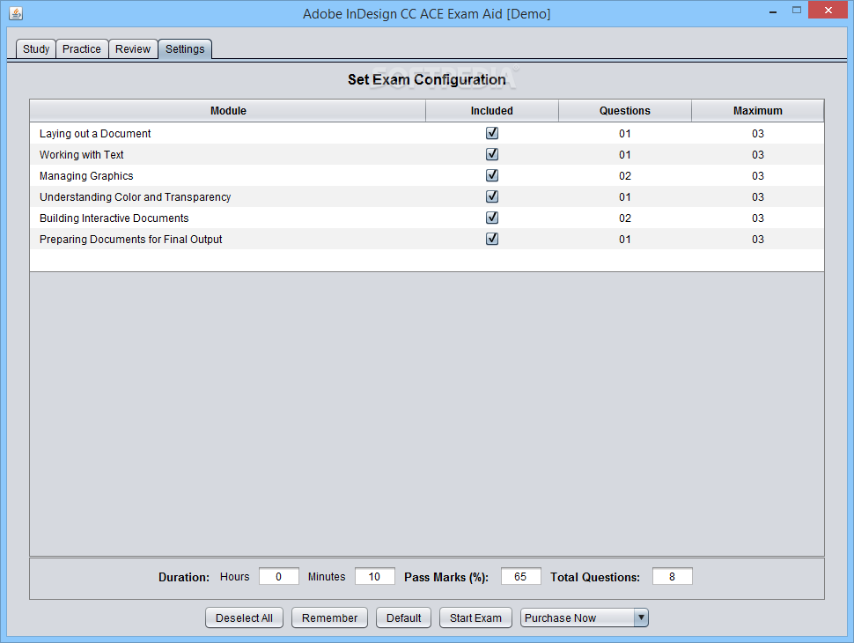The height and width of the screenshot is (643, 854).
Task: Start the exam with Start Exam
Action: (475, 618)
